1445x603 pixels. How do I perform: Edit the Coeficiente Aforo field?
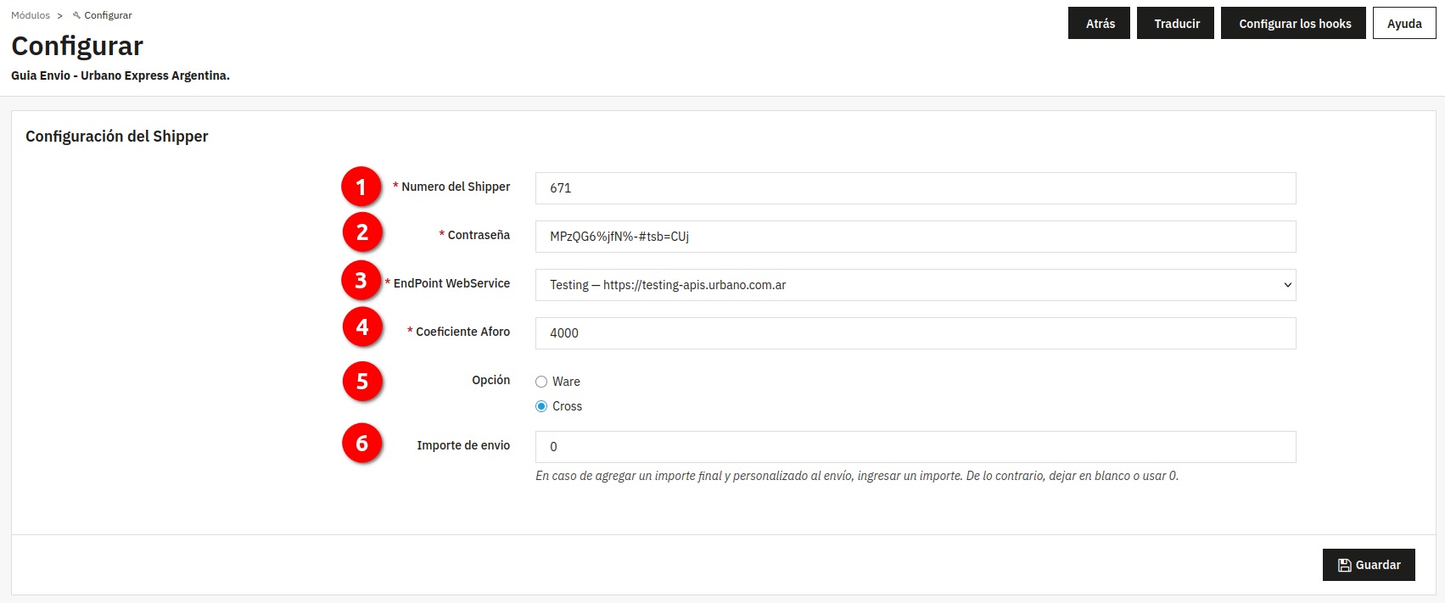pyautogui.click(x=915, y=333)
